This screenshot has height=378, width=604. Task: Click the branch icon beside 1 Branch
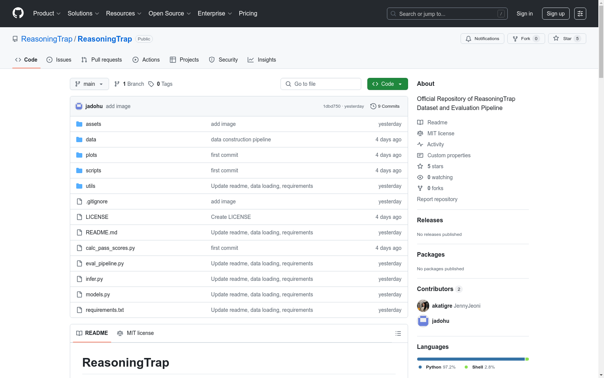117,84
